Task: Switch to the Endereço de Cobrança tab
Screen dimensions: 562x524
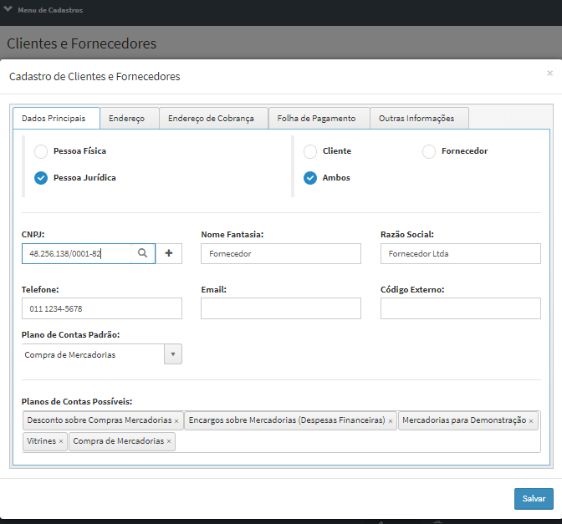Action: click(x=213, y=118)
